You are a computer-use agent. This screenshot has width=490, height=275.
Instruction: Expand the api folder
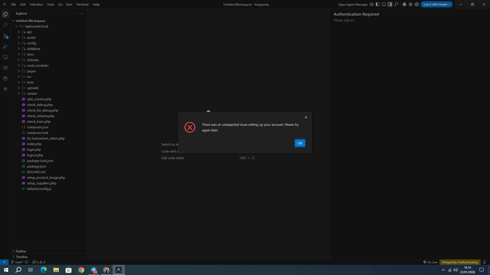pyautogui.click(x=19, y=32)
